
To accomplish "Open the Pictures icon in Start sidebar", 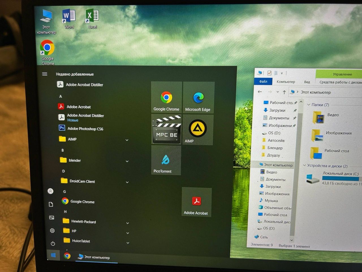I will pos(51,217).
